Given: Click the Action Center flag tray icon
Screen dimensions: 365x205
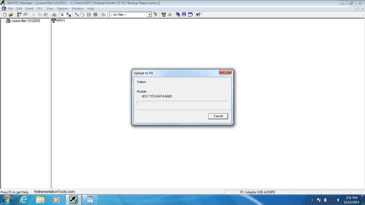Looking at the screenshot, I should click(319, 200).
